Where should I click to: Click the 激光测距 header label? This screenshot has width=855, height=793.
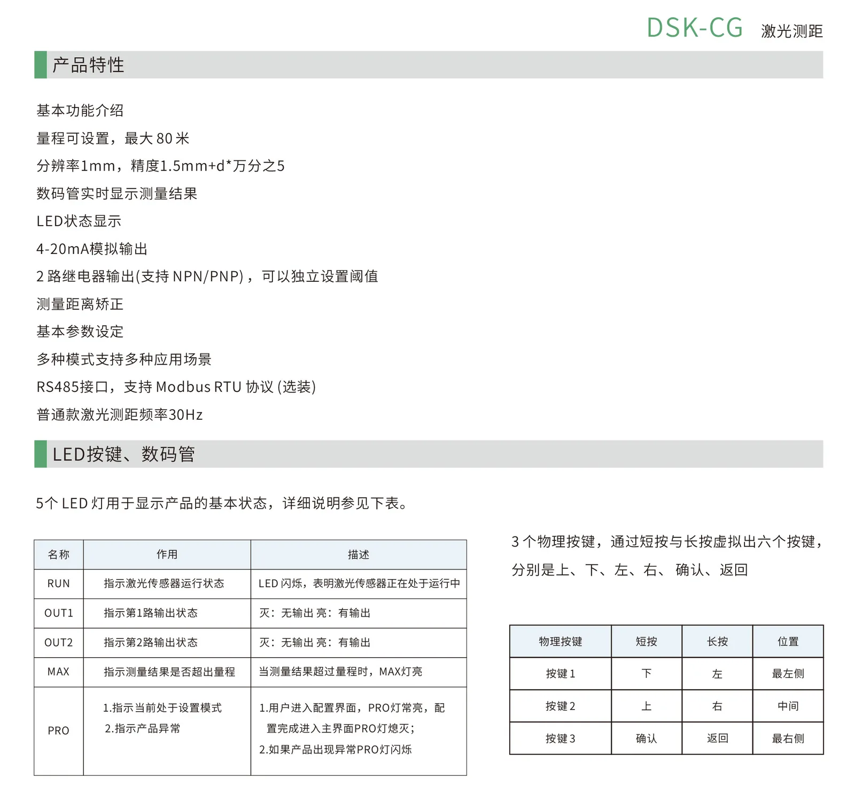[791, 31]
